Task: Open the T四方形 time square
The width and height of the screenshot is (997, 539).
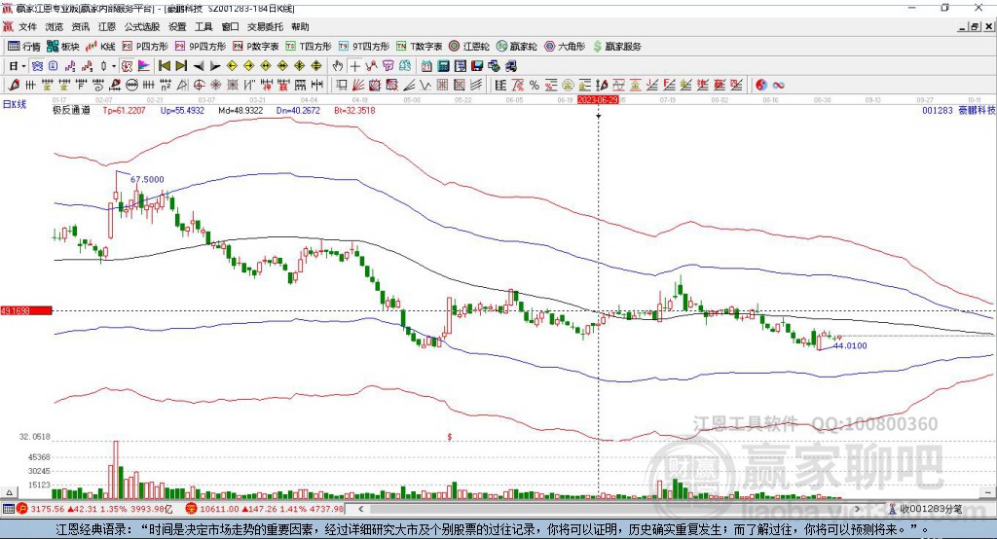Action: coord(309,47)
